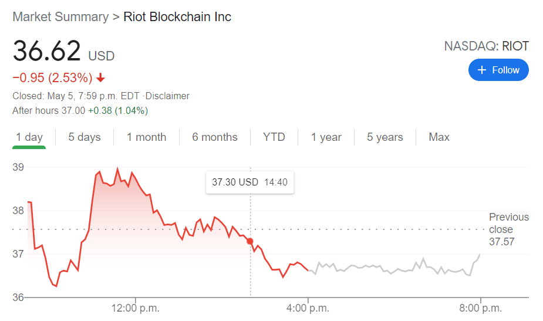
Task: Click the plus icon in Follow button
Action: (x=482, y=70)
